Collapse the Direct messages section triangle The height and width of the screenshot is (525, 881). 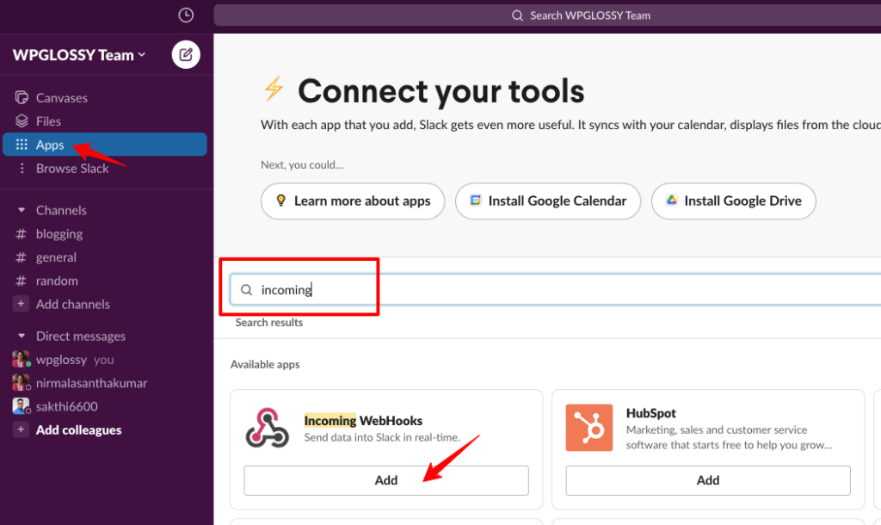[22, 337]
